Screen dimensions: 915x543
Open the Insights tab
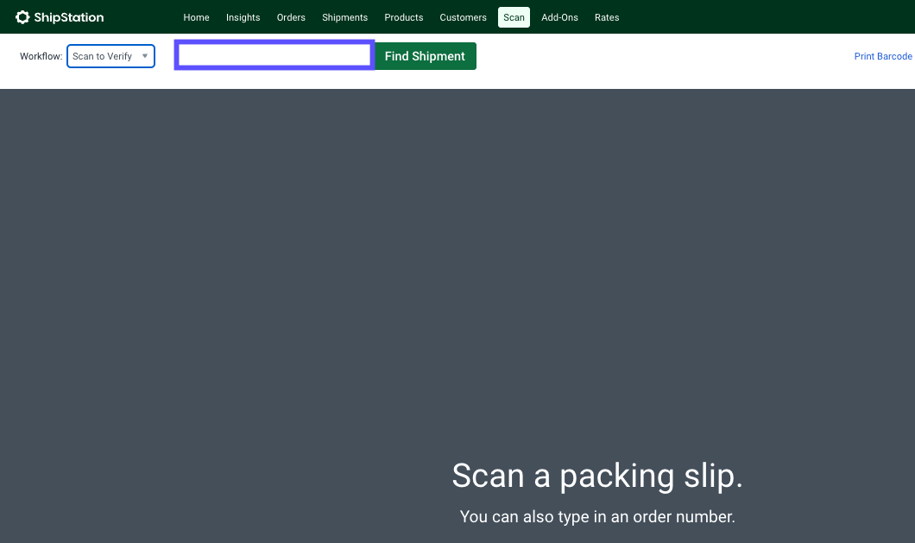[x=243, y=17]
